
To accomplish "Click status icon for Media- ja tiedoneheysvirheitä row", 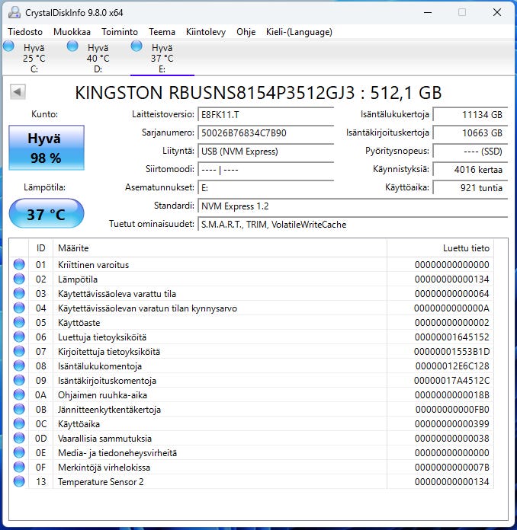I will (19, 452).
